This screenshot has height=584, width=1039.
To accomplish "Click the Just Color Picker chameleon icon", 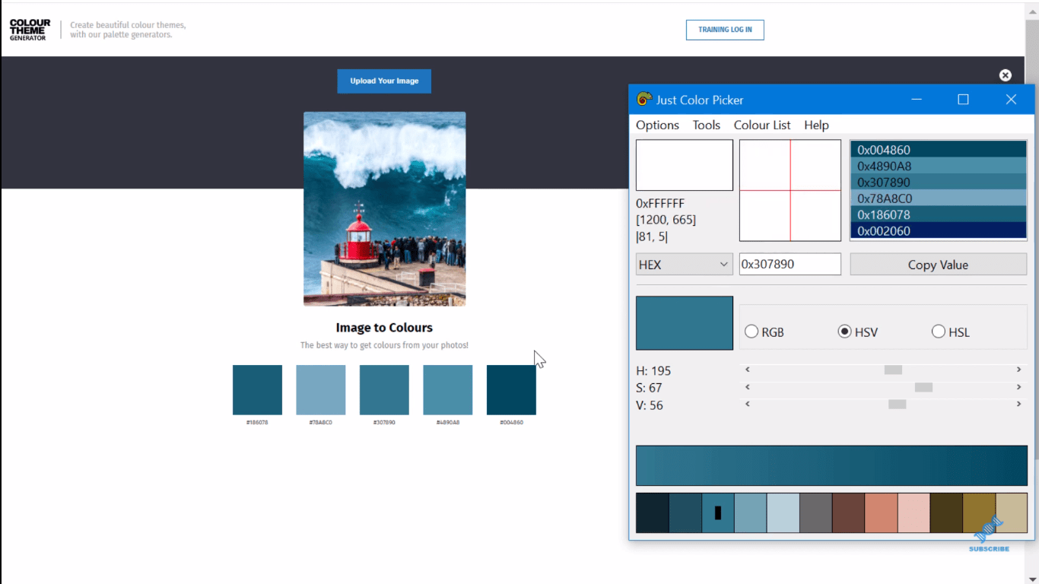I will tap(644, 100).
